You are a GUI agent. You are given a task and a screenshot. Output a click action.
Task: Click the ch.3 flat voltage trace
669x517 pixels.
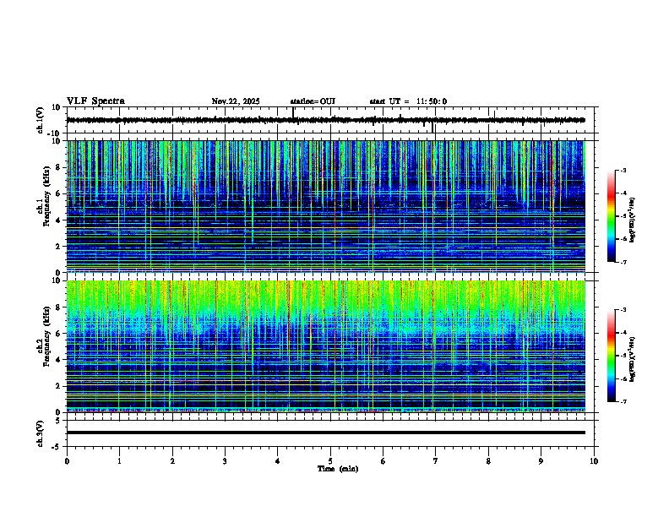coord(326,433)
